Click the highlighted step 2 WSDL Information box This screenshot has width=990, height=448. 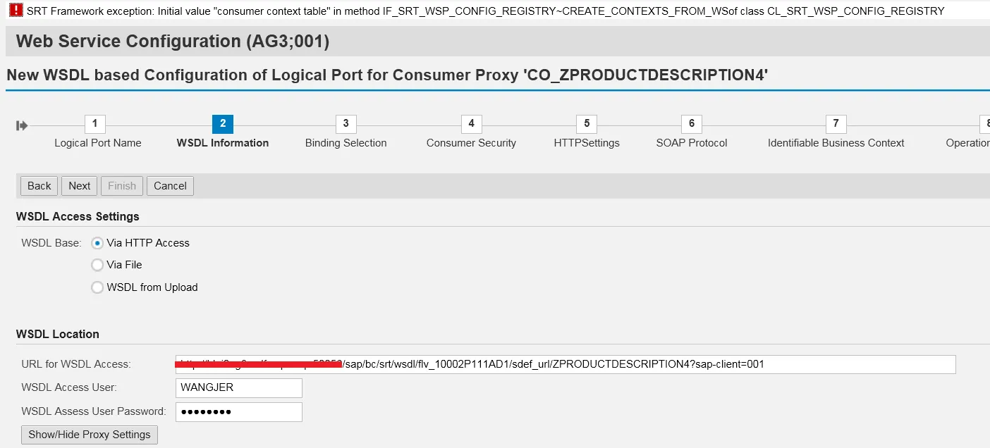[x=222, y=123]
